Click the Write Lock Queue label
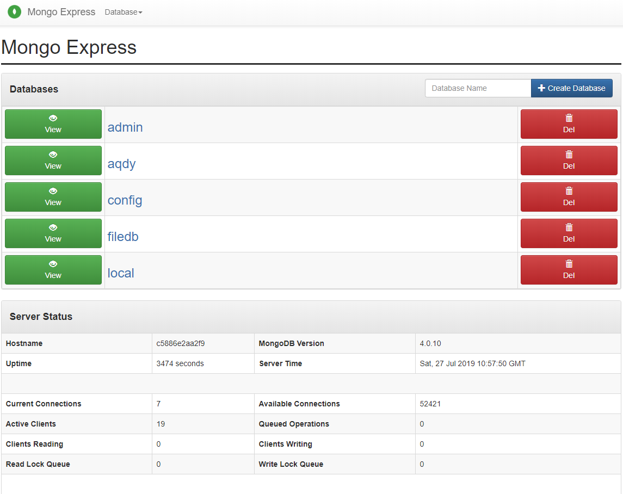 pos(291,464)
